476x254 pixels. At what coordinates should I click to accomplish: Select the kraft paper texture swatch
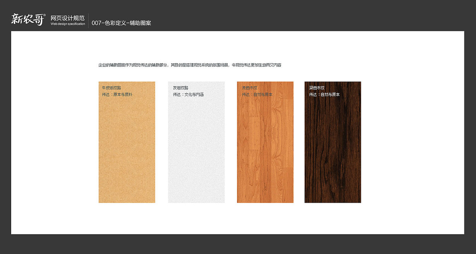(x=126, y=149)
